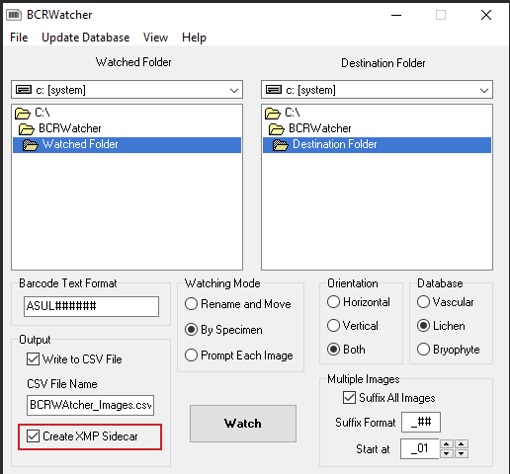
Task: Click the open Destination Folder icon
Action: click(x=281, y=145)
